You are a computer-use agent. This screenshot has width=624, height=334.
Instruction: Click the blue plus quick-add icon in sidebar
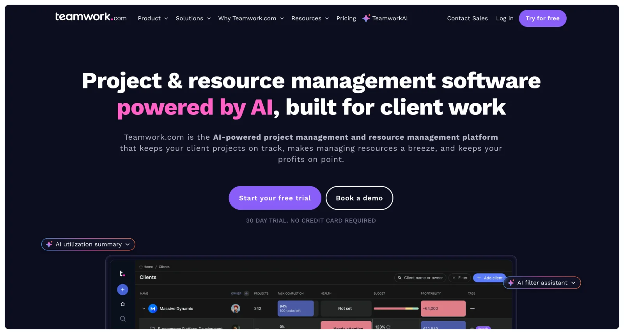click(122, 290)
